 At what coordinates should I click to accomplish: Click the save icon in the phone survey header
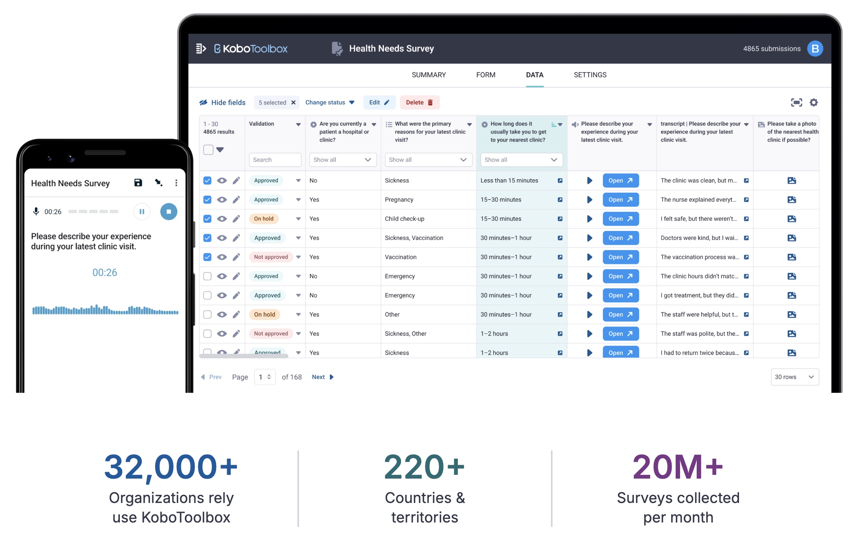pyautogui.click(x=138, y=183)
